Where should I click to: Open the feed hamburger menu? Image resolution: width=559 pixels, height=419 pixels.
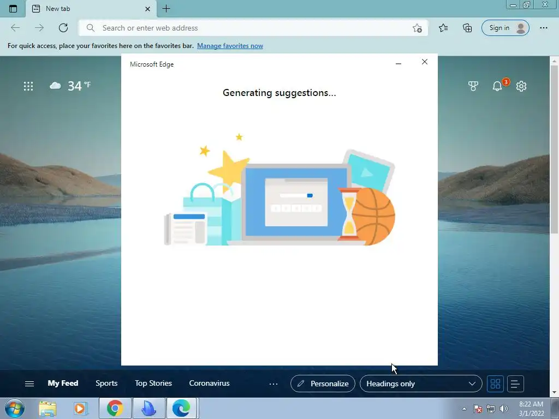pyautogui.click(x=29, y=384)
